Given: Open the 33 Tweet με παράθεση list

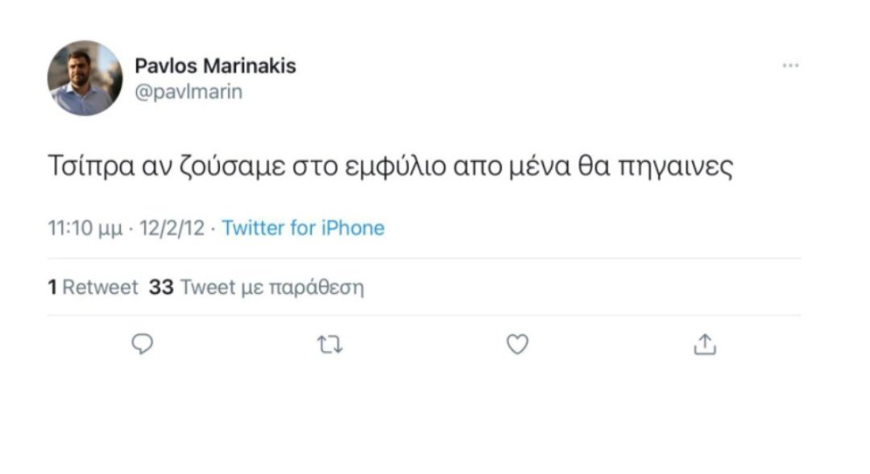Looking at the screenshot, I should pyautogui.click(x=256, y=288).
